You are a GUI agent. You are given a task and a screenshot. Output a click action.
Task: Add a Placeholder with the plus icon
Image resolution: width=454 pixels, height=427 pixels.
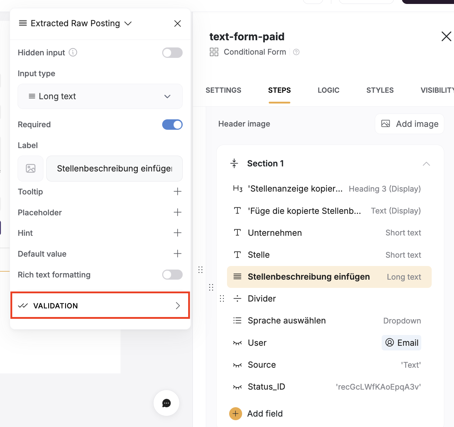tap(177, 212)
